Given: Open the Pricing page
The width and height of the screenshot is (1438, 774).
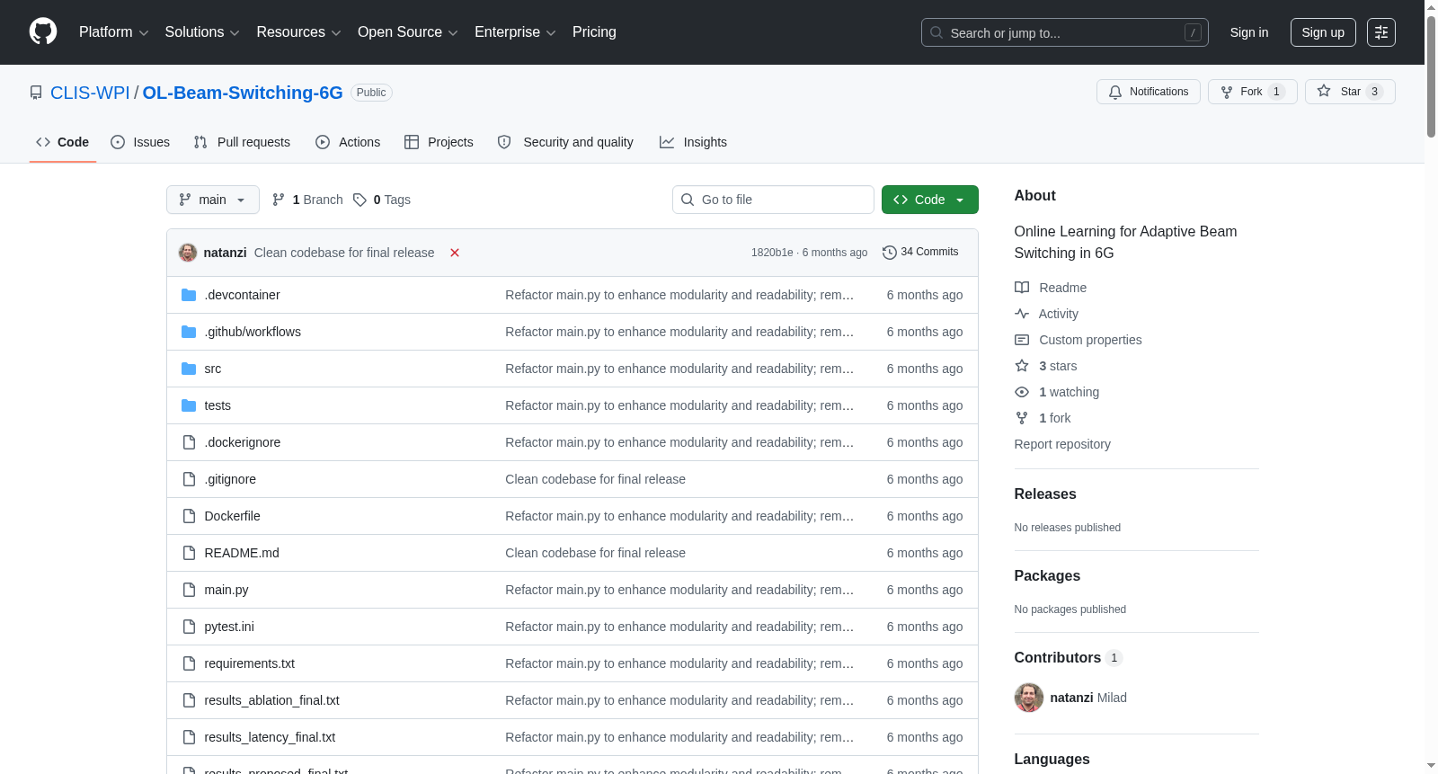Looking at the screenshot, I should point(594,32).
